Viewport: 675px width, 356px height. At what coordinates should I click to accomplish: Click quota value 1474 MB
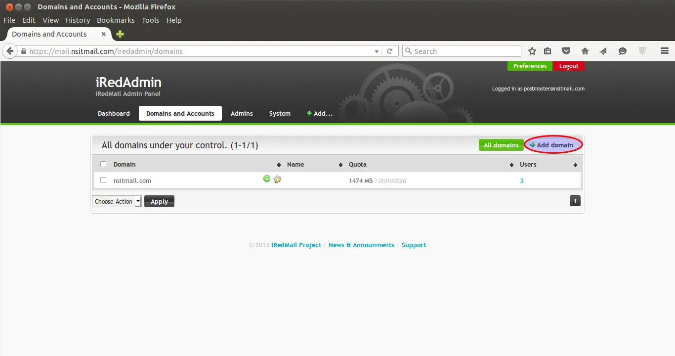click(361, 180)
